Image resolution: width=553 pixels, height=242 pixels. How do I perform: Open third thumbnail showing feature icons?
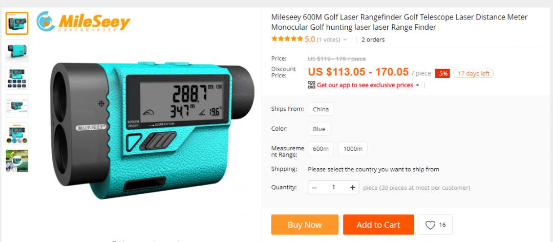coord(17,78)
